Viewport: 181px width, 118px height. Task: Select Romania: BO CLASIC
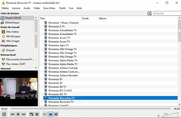pyautogui.click(x=60, y=91)
